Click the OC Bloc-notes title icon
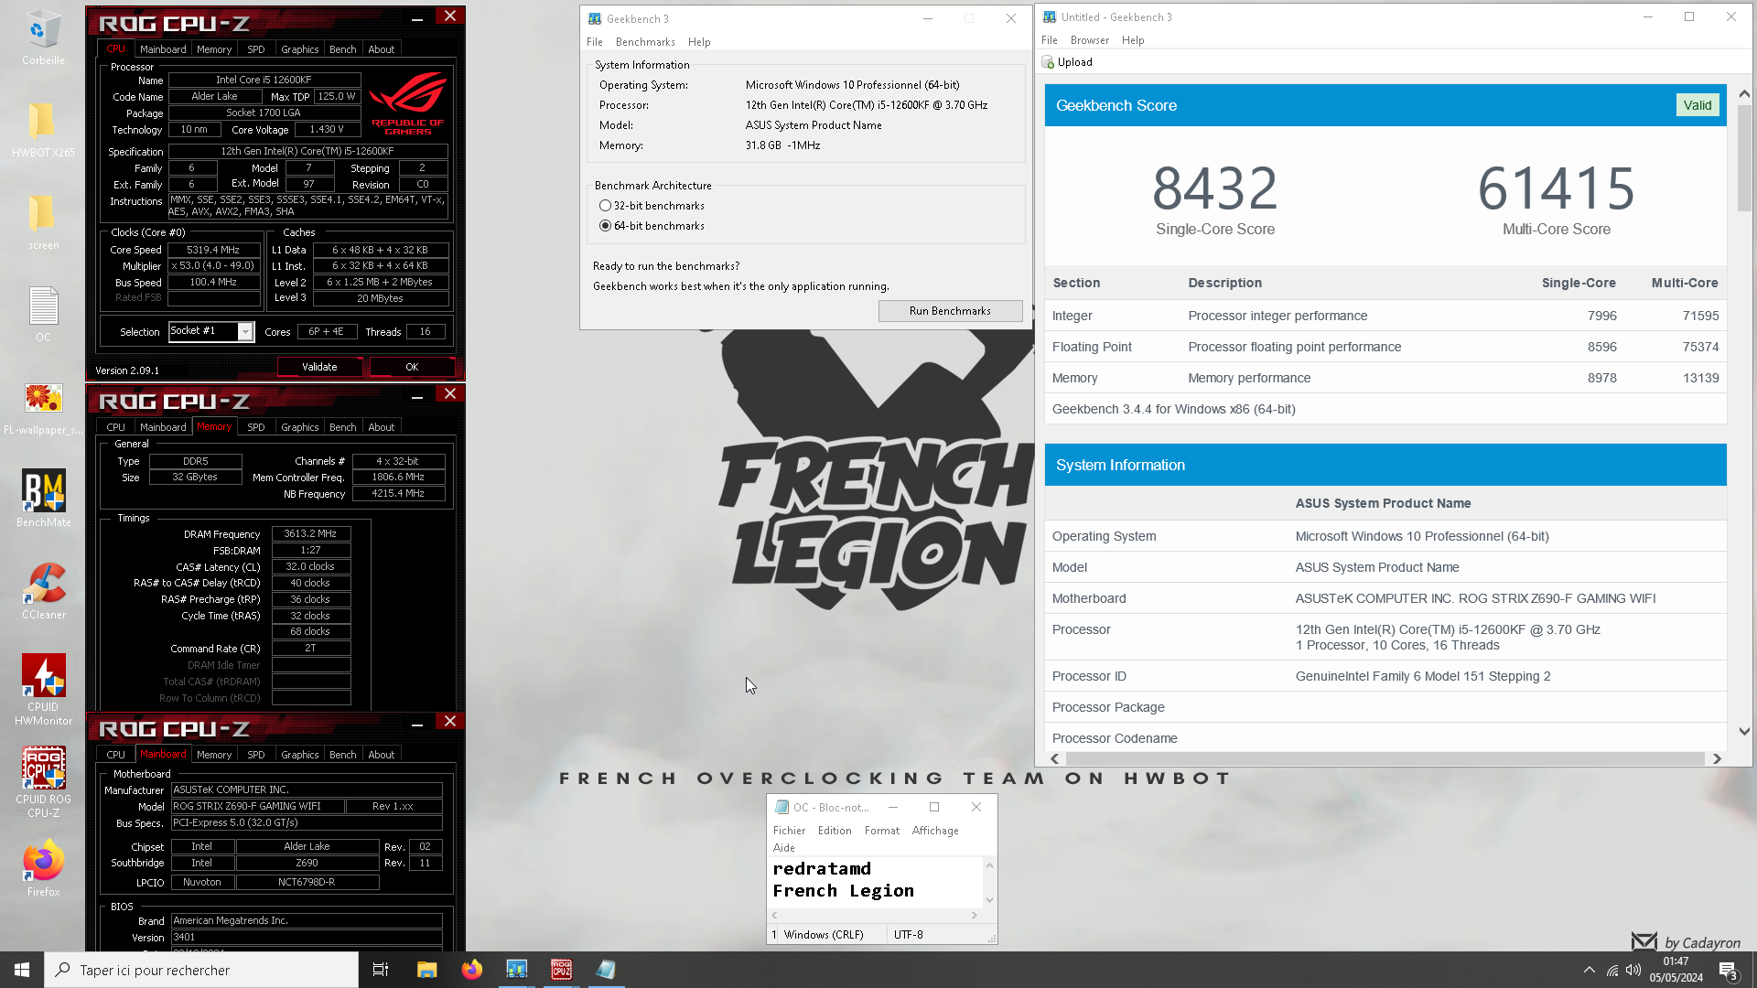This screenshot has width=1757, height=988. pyautogui.click(x=781, y=807)
